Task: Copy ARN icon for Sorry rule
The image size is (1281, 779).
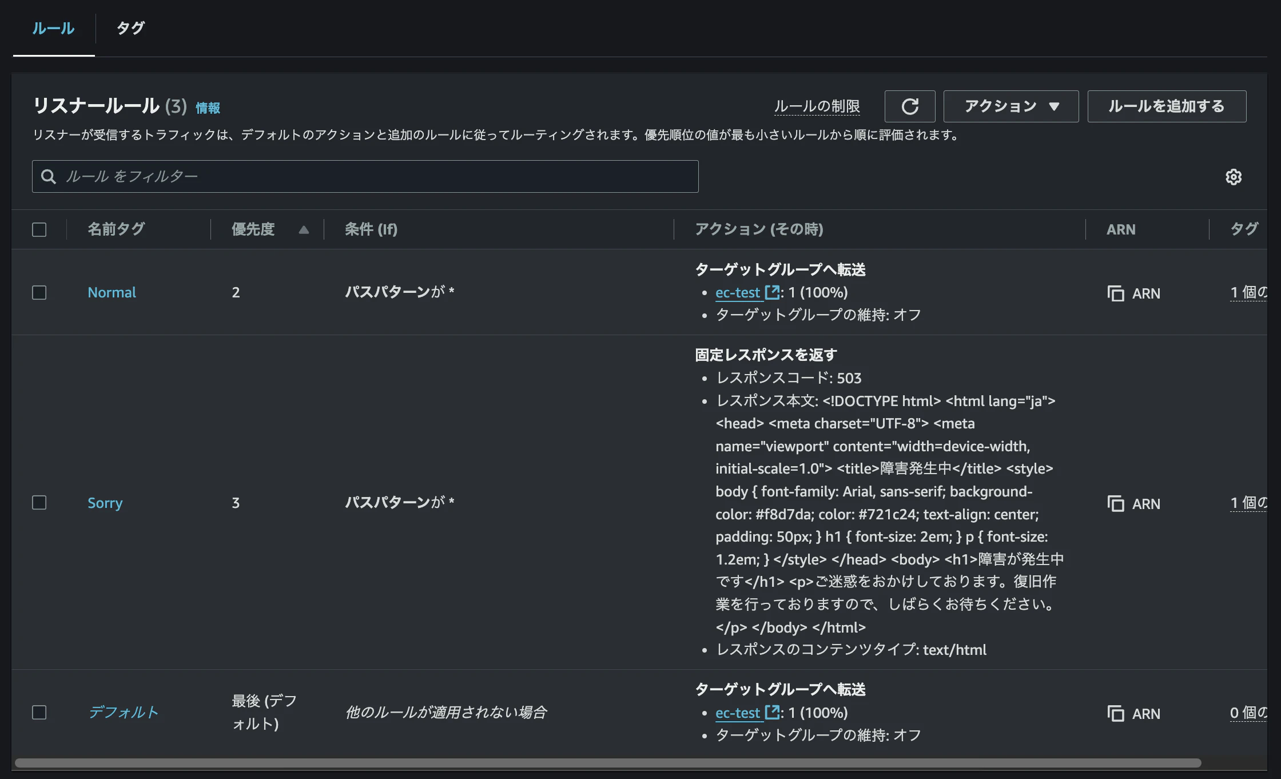Action: click(1116, 504)
